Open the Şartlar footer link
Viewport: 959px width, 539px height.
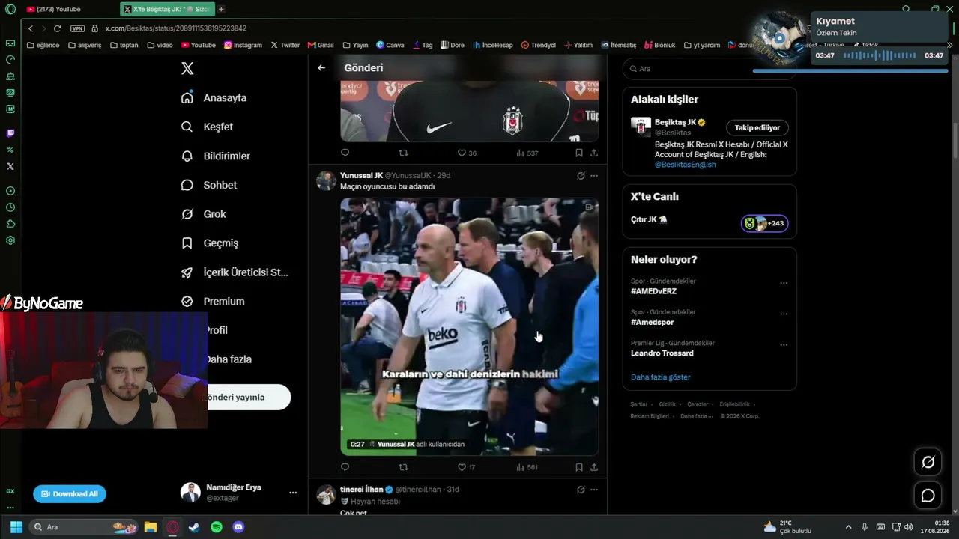pyautogui.click(x=638, y=404)
